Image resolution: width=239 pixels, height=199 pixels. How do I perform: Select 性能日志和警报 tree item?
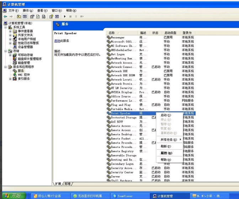click(28, 43)
